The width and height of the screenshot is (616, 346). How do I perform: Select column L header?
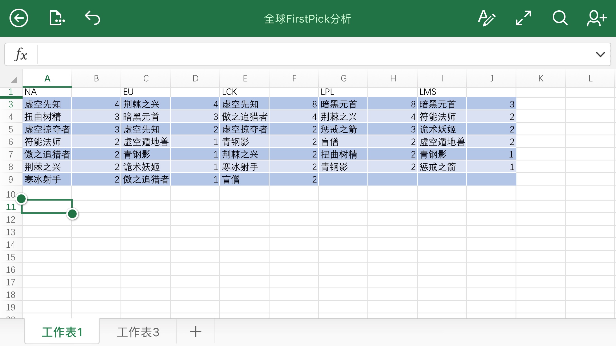pyautogui.click(x=590, y=79)
